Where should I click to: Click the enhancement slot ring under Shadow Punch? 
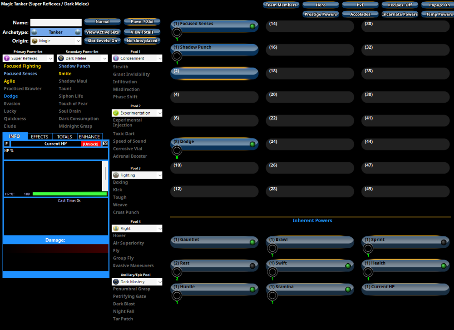177,56
